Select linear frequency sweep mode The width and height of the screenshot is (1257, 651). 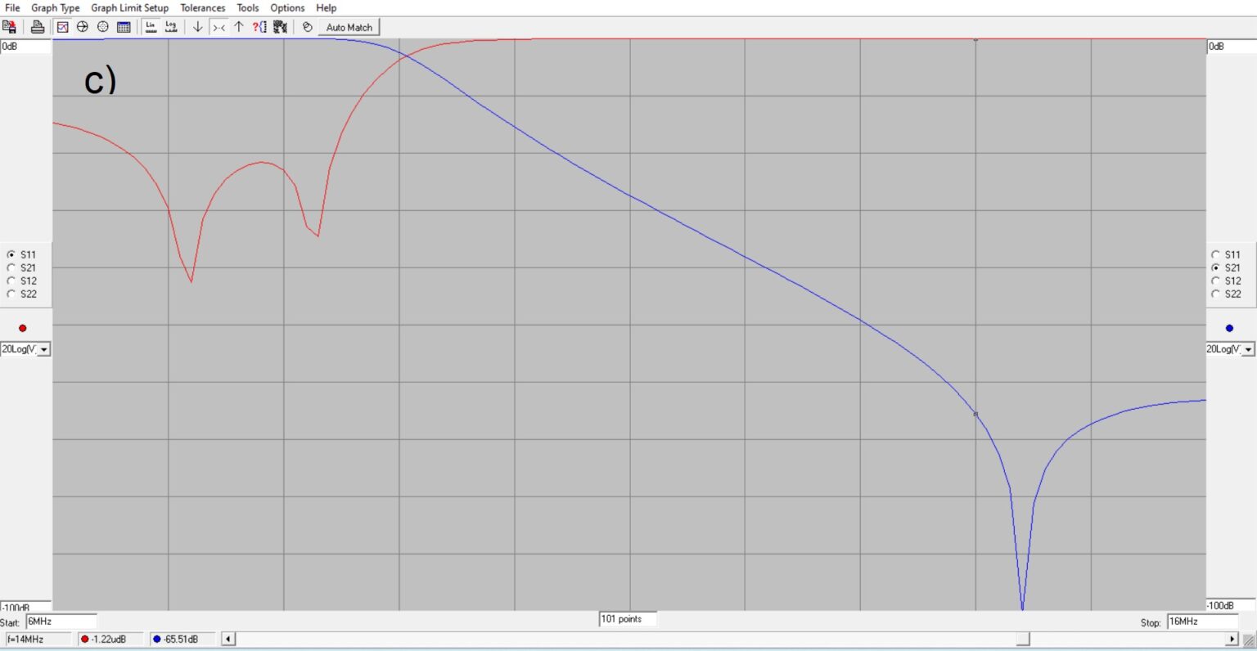[150, 26]
